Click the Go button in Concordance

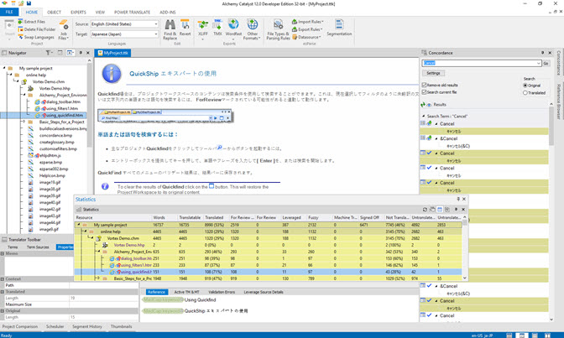click(x=546, y=63)
